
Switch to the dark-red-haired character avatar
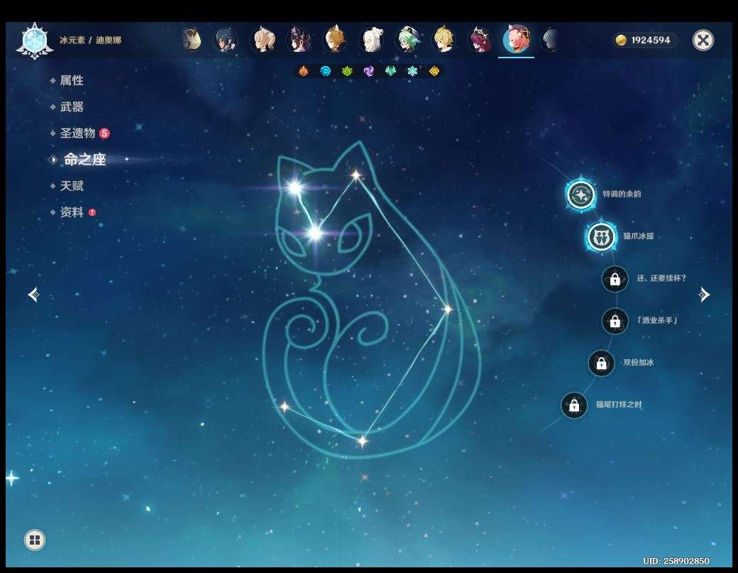(x=480, y=40)
